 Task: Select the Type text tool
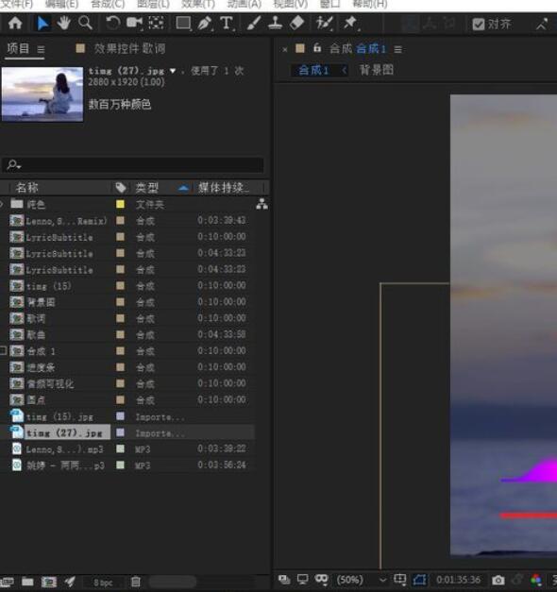tap(227, 24)
